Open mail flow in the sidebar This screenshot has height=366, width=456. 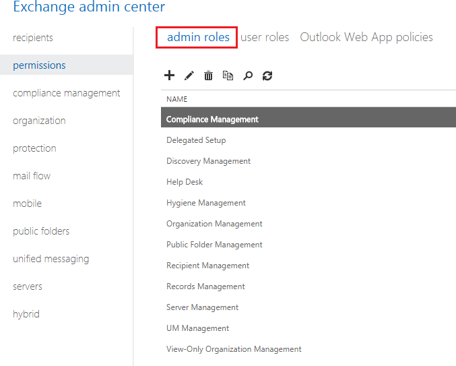(x=32, y=176)
